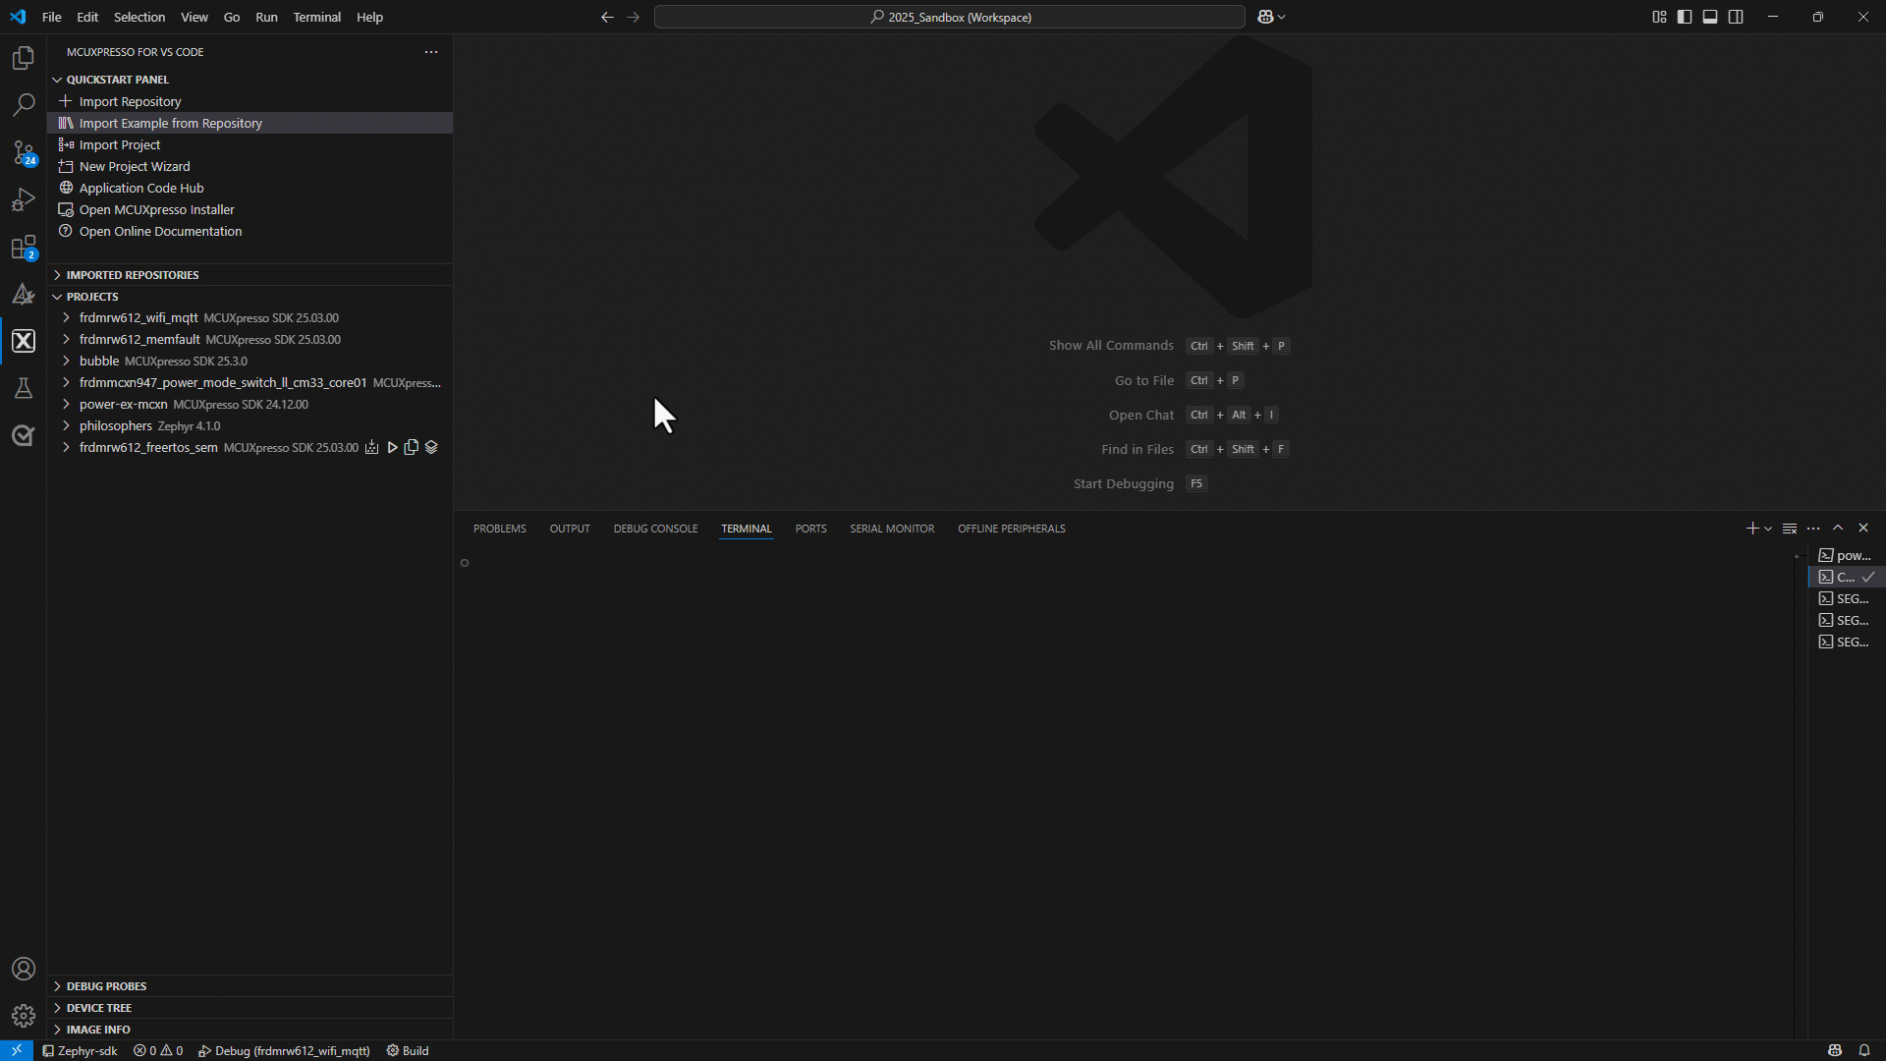Switch to the Serial Monitor tab
Viewport: 1886px width, 1061px height.
[x=891, y=529]
